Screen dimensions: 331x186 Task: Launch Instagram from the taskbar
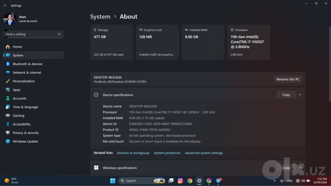tap(180, 181)
